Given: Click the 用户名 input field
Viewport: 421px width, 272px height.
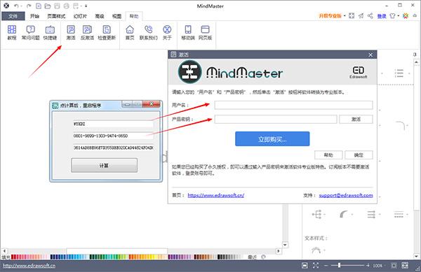Looking at the screenshot, I should click(293, 105).
